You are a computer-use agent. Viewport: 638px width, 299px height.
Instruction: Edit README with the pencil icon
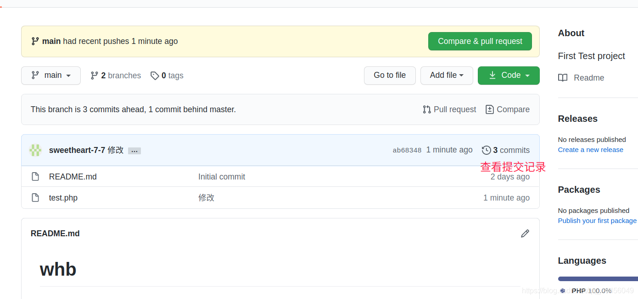click(525, 234)
